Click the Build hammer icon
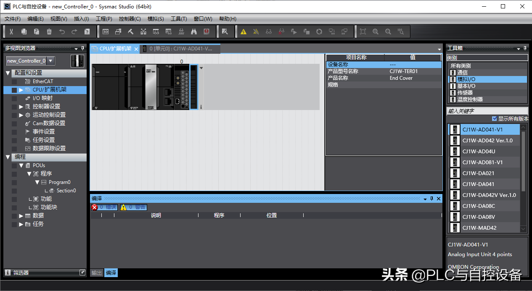 pos(131,31)
